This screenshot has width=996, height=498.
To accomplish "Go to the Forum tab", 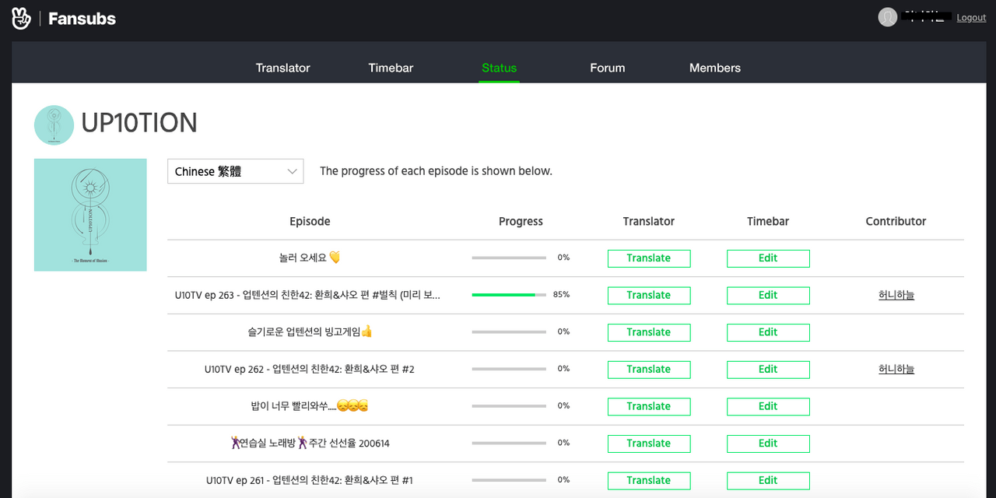I will coord(608,68).
